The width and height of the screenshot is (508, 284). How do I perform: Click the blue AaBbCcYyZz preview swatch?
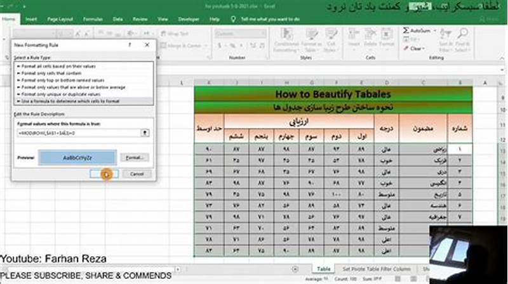[x=77, y=158]
